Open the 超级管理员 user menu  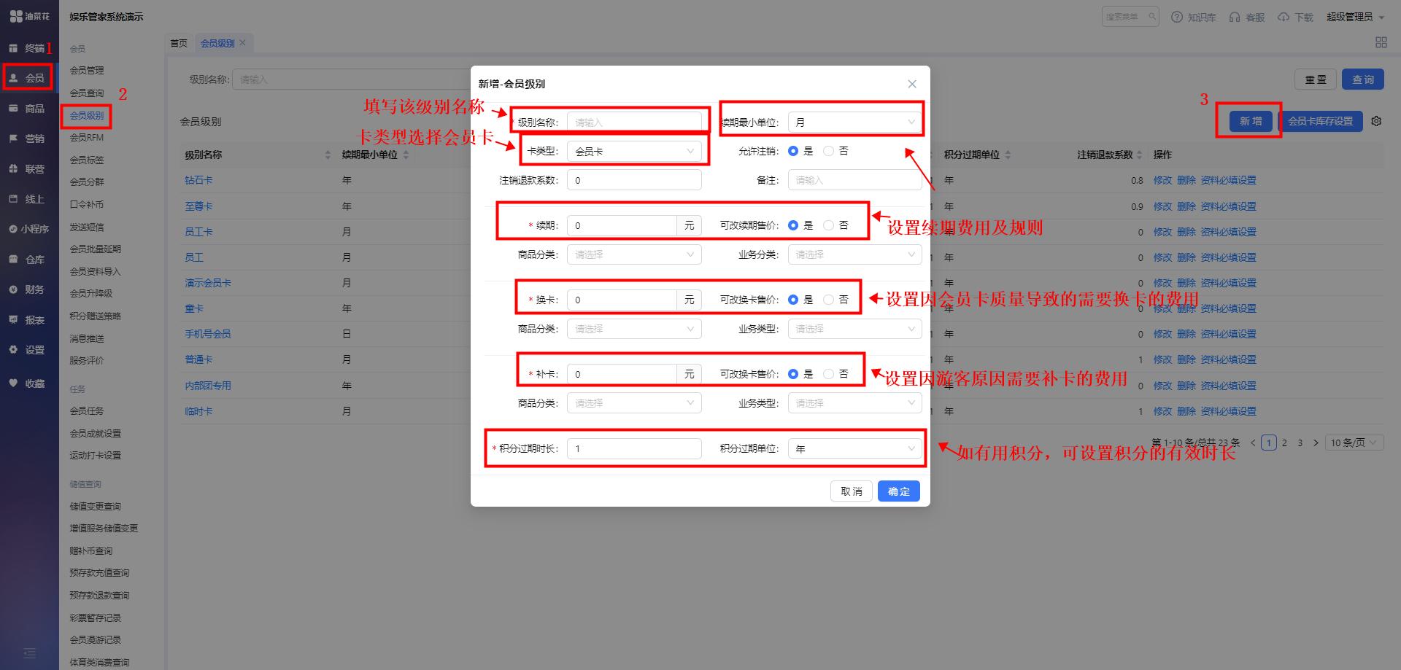coord(1355,17)
